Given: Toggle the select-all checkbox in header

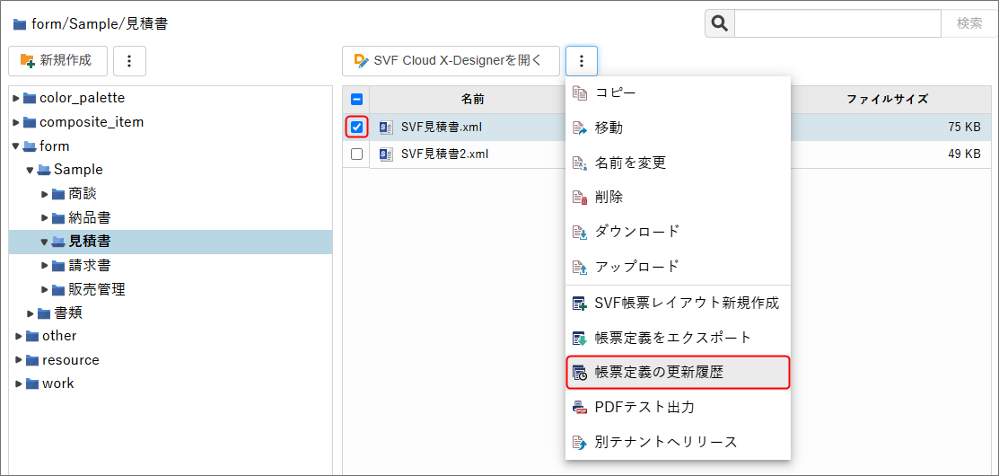Looking at the screenshot, I should pyautogui.click(x=357, y=100).
